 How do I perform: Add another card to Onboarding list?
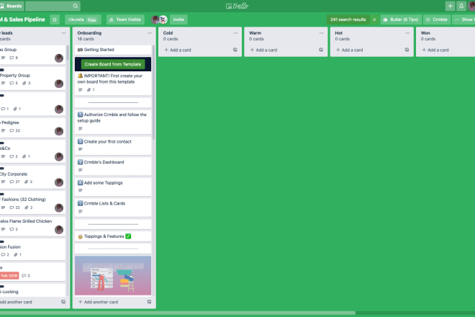tap(98, 302)
